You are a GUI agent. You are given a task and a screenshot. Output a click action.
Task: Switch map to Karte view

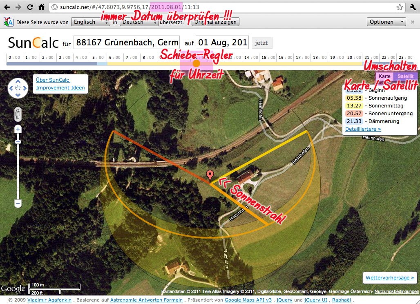click(384, 76)
